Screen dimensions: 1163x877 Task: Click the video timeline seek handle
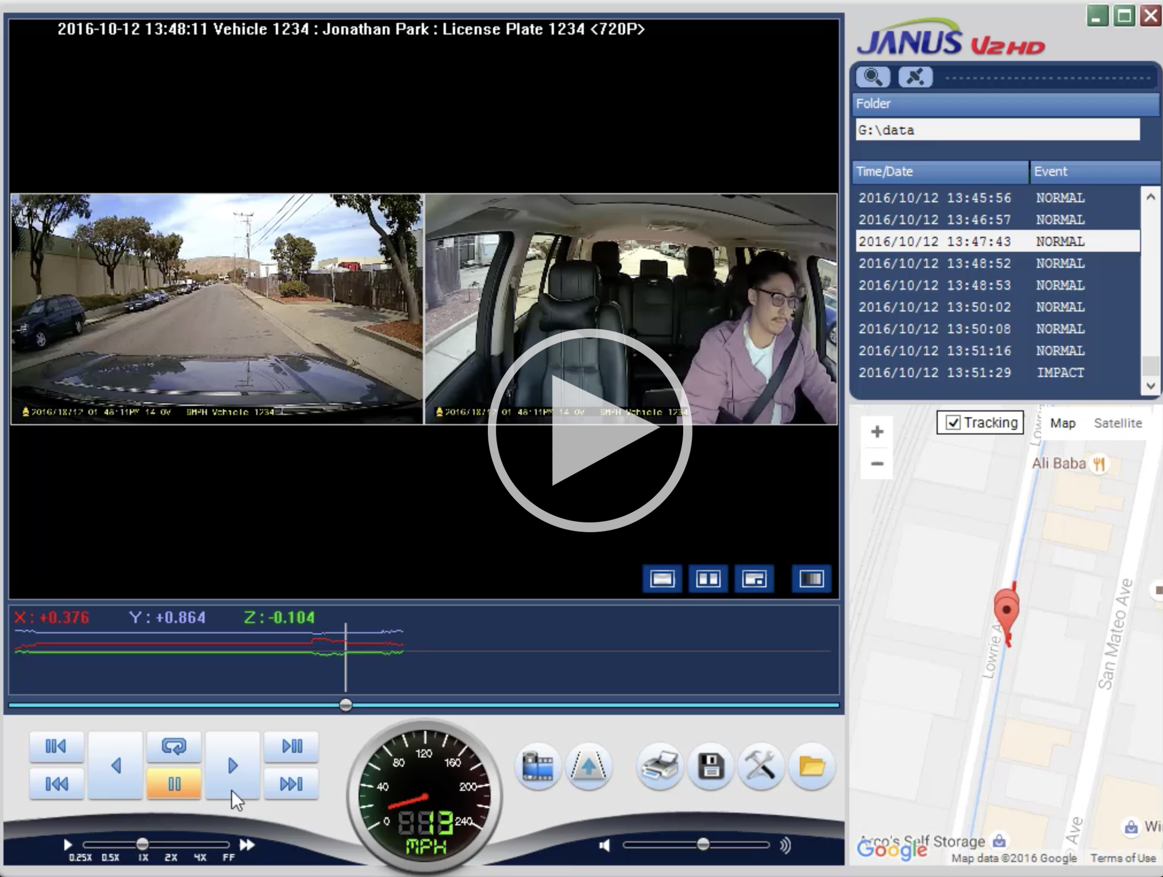[345, 705]
